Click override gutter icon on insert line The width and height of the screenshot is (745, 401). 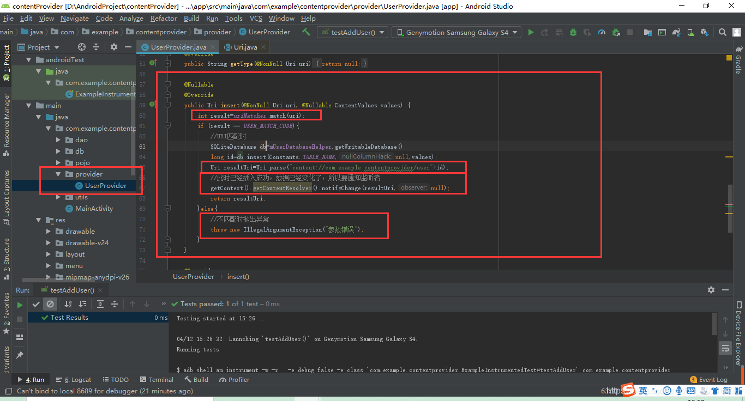coord(154,105)
